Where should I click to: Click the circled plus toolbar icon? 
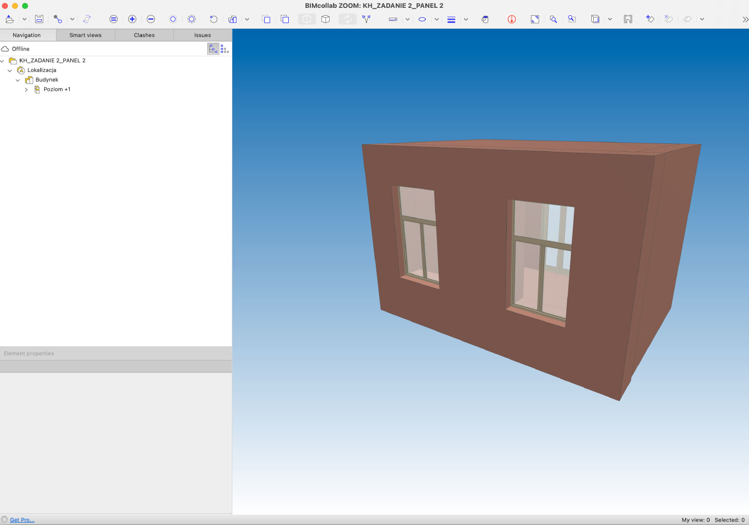[132, 19]
